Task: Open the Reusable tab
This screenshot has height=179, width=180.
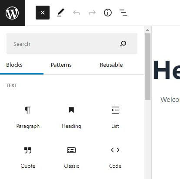Action: (111, 65)
